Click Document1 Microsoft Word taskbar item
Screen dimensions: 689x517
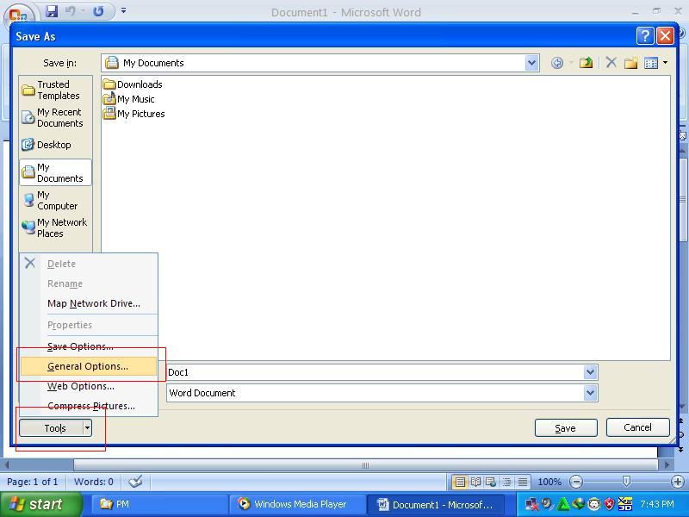435,504
